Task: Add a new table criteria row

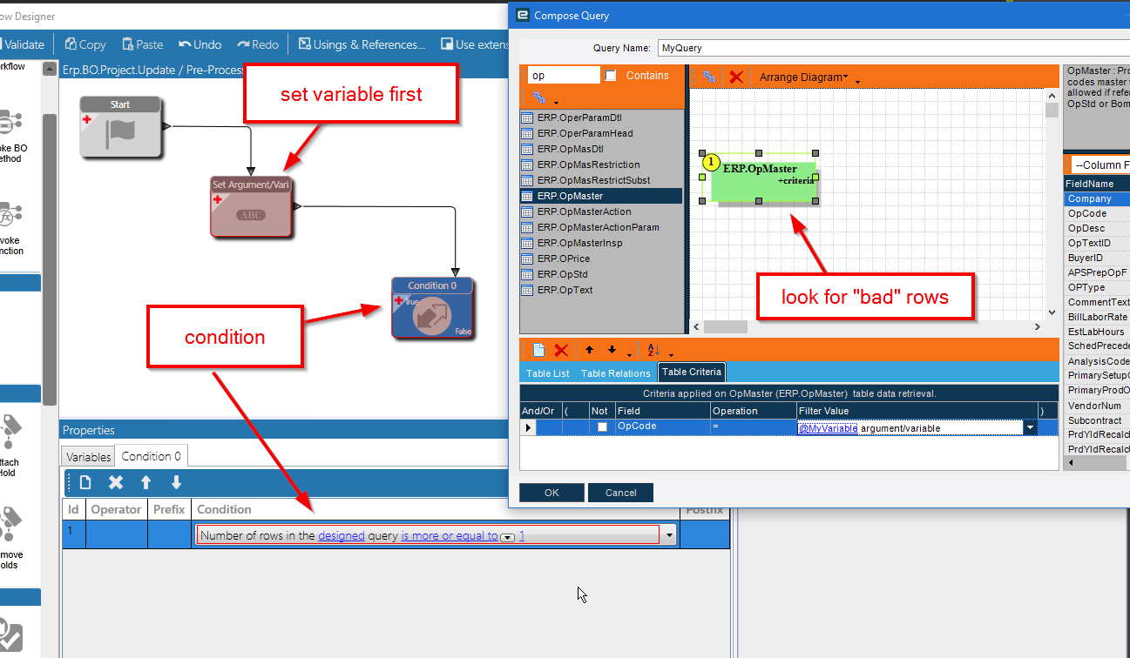Action: pyautogui.click(x=538, y=350)
